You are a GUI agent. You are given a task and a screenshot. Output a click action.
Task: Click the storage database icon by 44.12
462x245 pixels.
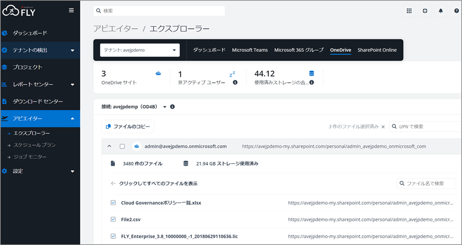pyautogui.click(x=311, y=73)
